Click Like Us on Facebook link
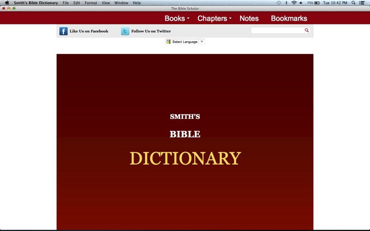Viewport: 370px width, 231px height. (89, 31)
